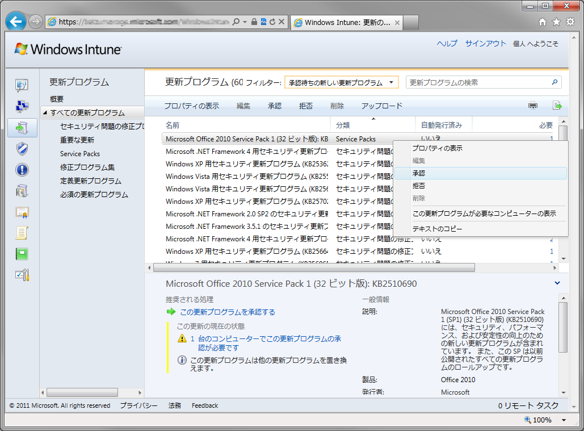
Task: Go back with the browser back arrow
Action: tap(16, 22)
